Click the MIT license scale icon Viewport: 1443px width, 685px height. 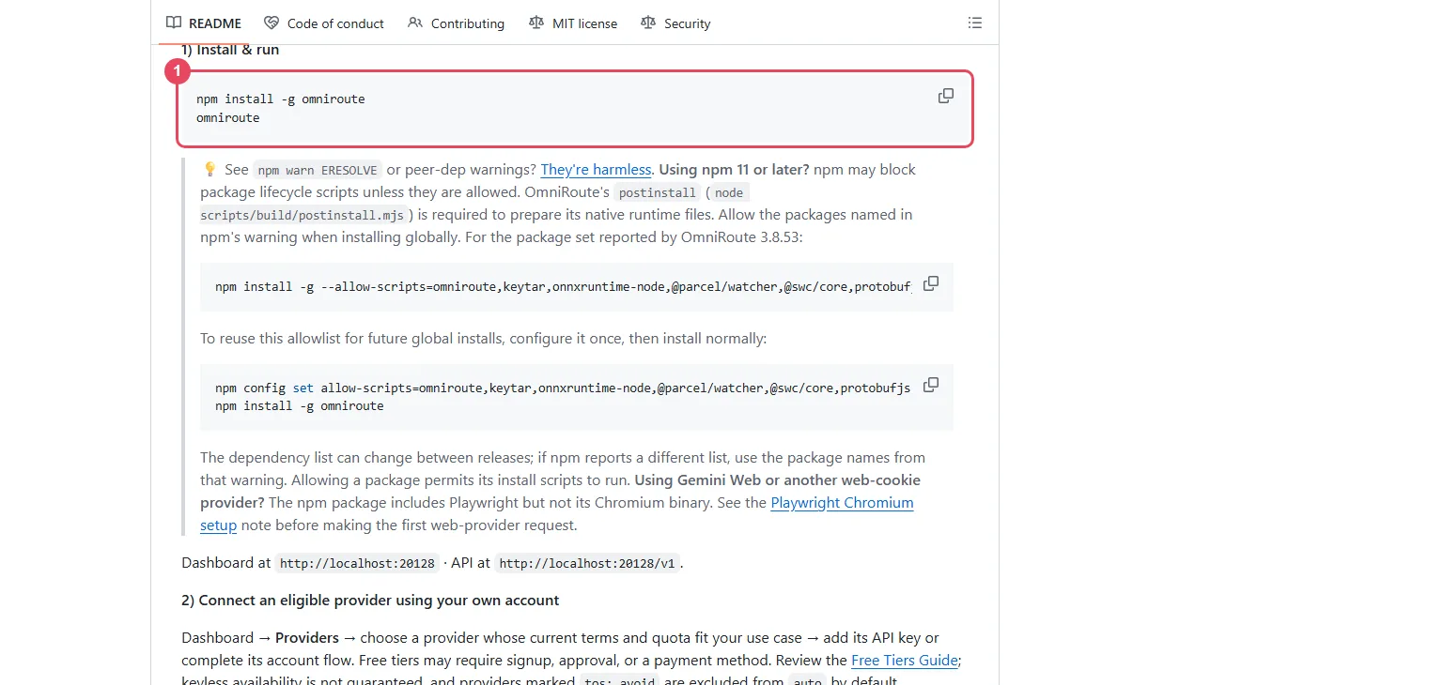[536, 23]
